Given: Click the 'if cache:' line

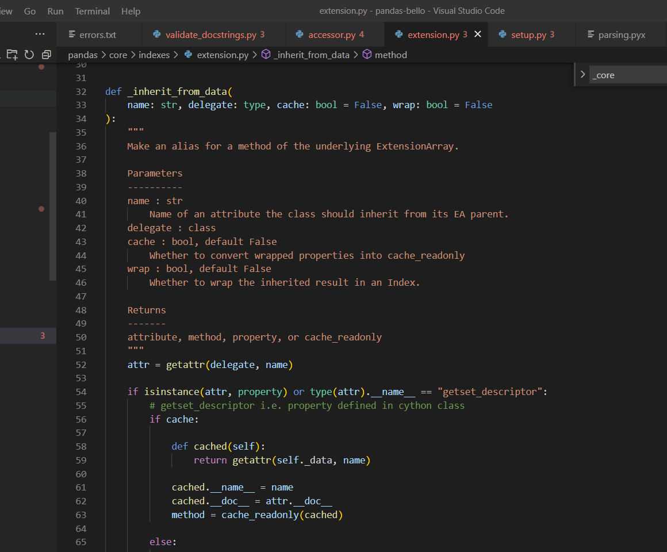Looking at the screenshot, I should [x=174, y=419].
